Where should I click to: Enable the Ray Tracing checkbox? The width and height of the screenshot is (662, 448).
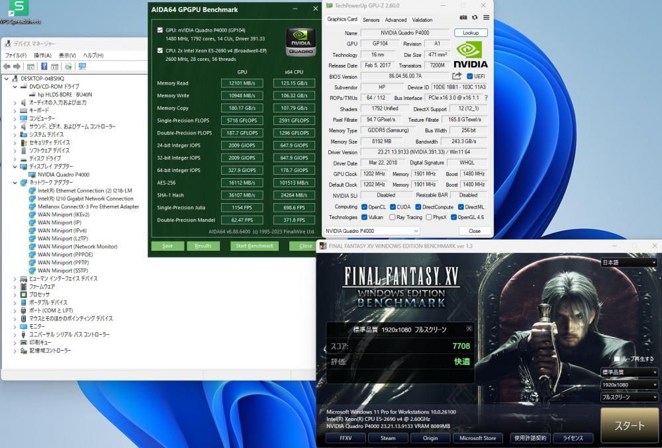pos(392,217)
